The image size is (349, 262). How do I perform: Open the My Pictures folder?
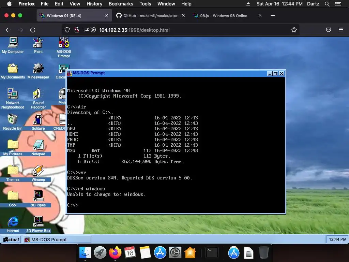point(13,147)
